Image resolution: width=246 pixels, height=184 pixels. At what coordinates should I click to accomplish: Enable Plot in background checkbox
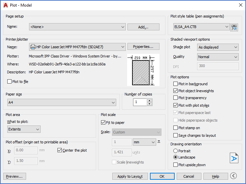[x=175, y=84]
